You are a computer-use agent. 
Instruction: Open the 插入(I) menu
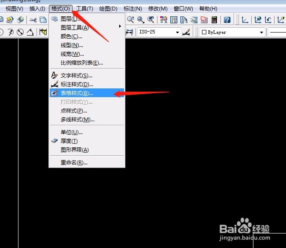(x=37, y=8)
